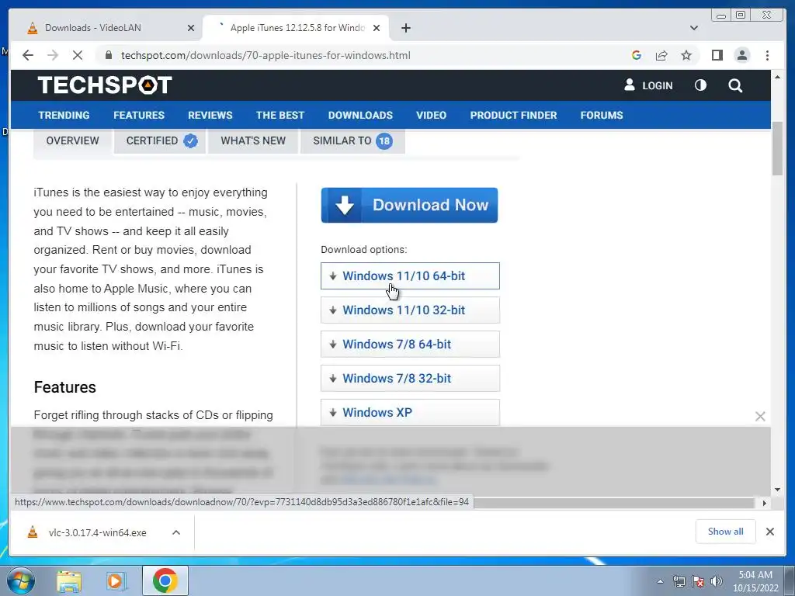Viewport: 795px width, 596px height.
Task: Open the TechSpot search magnifier
Action: point(735,85)
